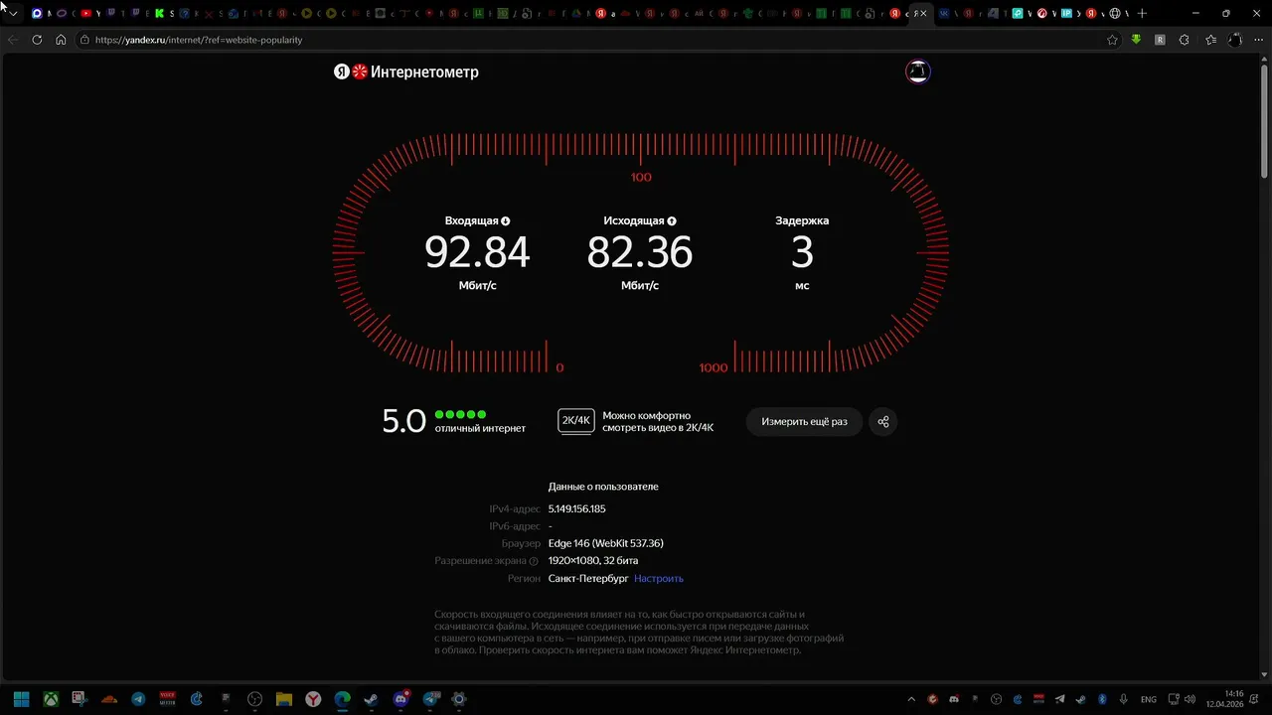Viewport: 1272px width, 715px height.
Task: Open the Cloudflare app taskbar icon
Action: click(x=109, y=699)
